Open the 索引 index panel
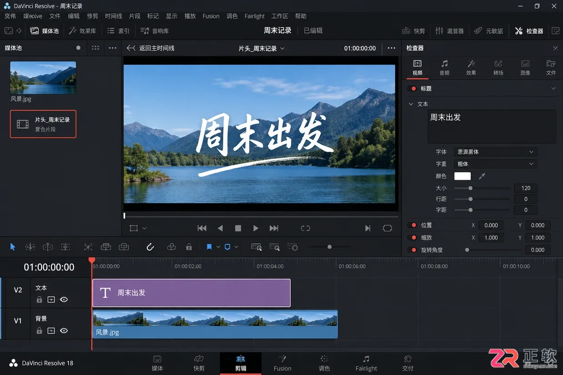 118,31
